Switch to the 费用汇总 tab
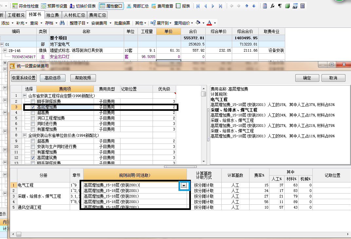This screenshot has width=351, height=239. (x=97, y=15)
